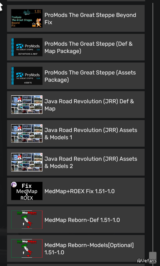Pick "Java Road Revolution (JRR) Assets & Models 2" text
160x266 pixels.
pyautogui.click(x=91, y=162)
